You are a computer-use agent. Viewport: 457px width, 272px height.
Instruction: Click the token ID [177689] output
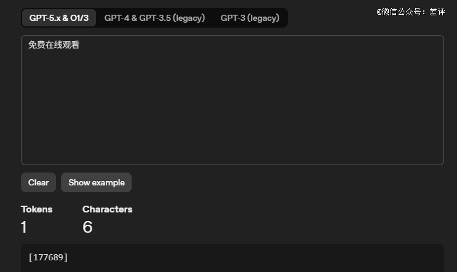tap(48, 257)
